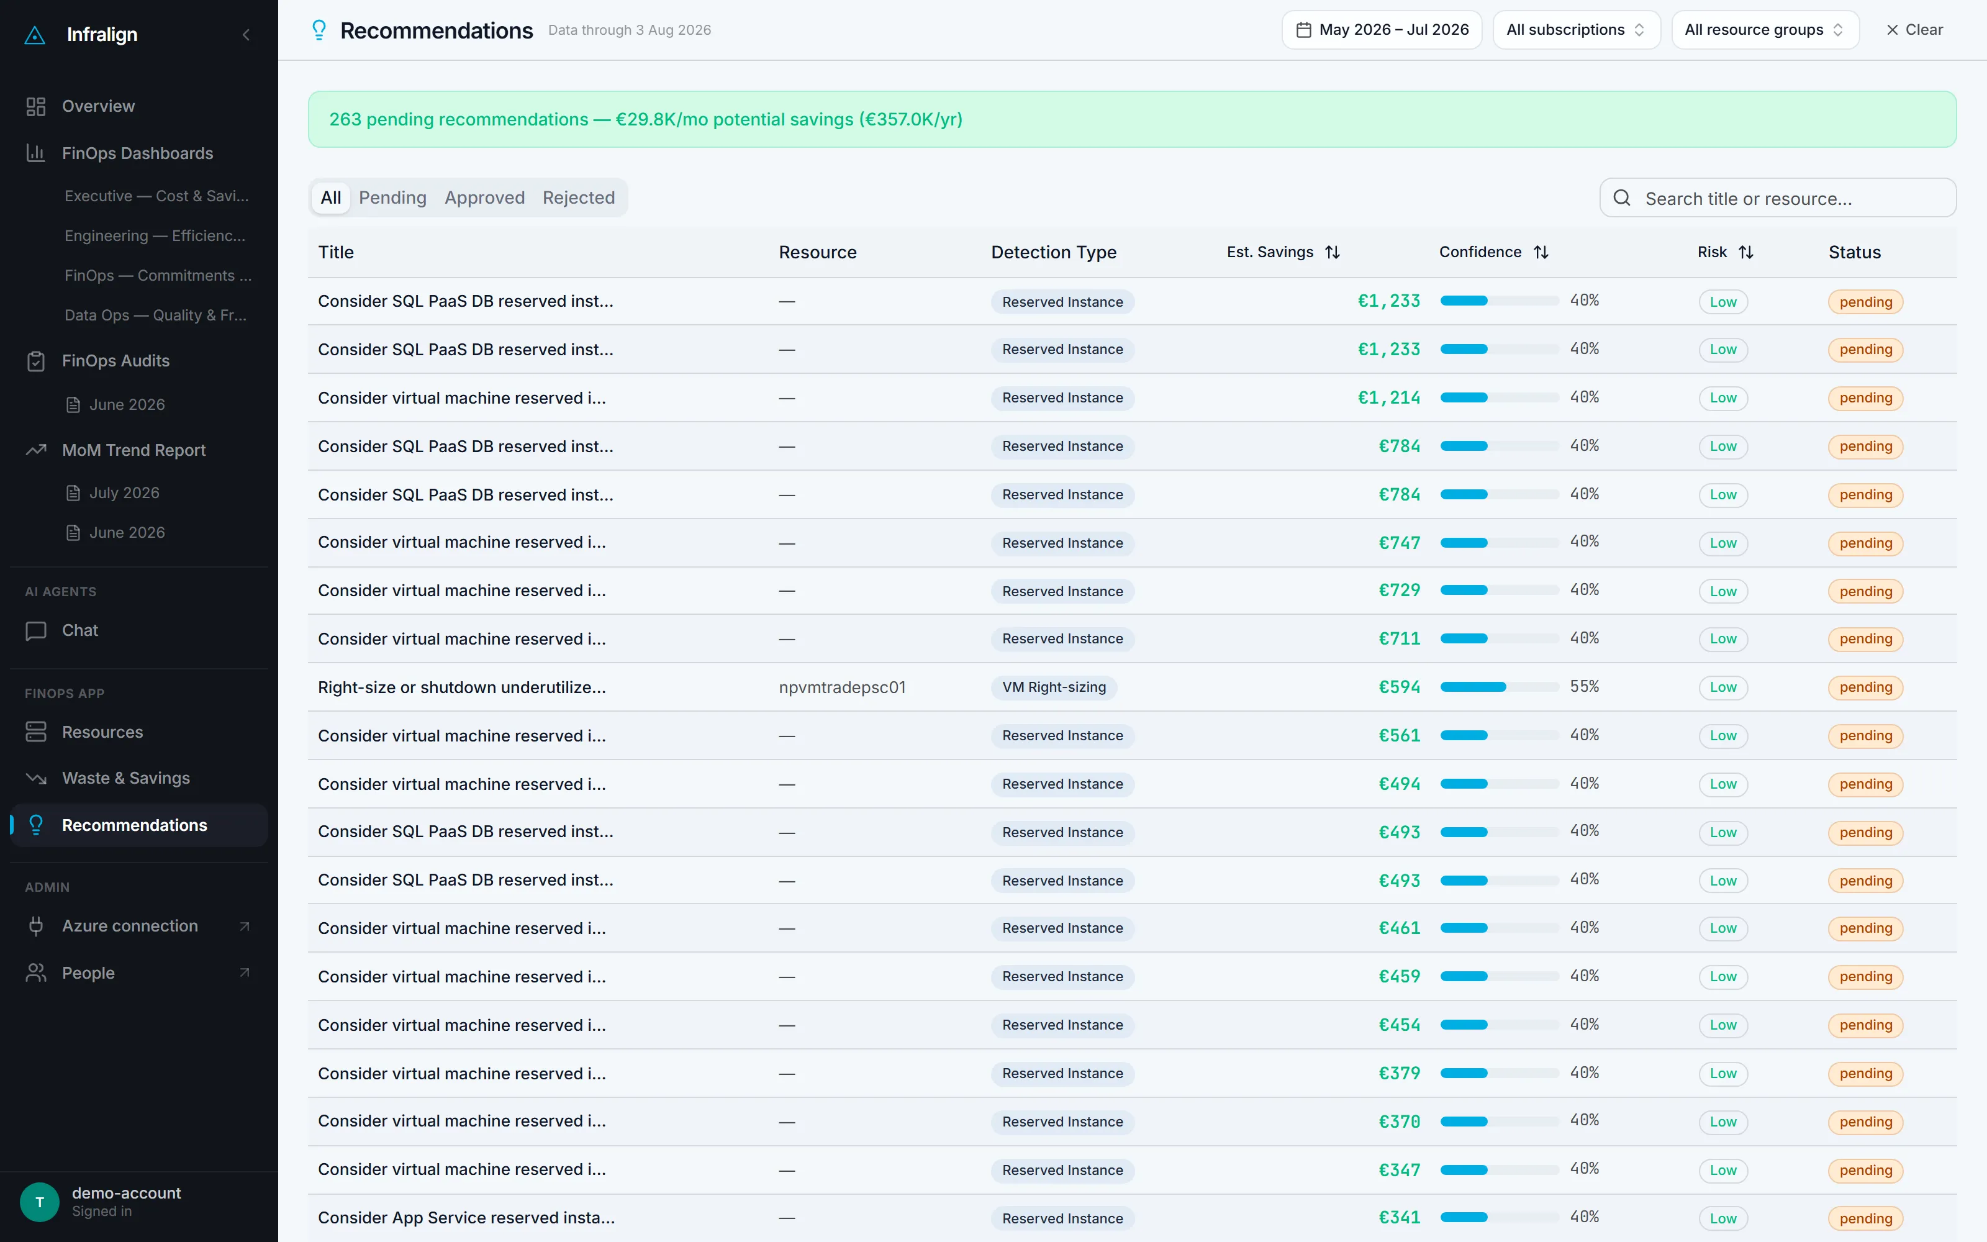Focus the Search title or resource field
The width and height of the screenshot is (1987, 1242).
click(1778, 198)
